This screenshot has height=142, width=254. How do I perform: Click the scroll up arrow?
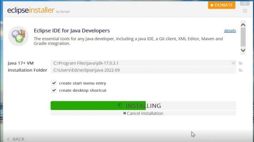tap(243, 25)
